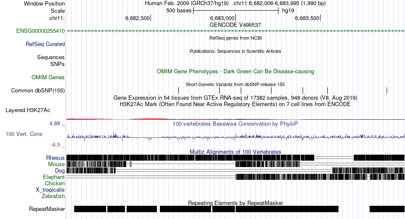Click the 'RefSeq genes from NCBI' title

coord(235,38)
